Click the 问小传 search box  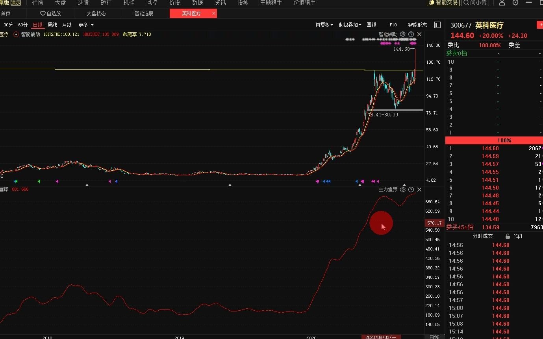pos(474,3)
